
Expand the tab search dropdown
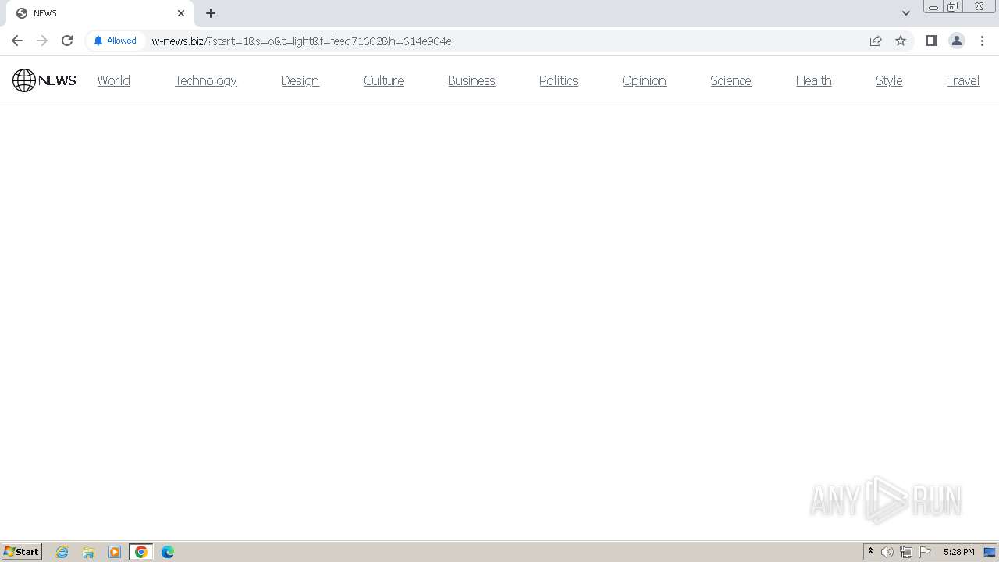[x=906, y=13]
